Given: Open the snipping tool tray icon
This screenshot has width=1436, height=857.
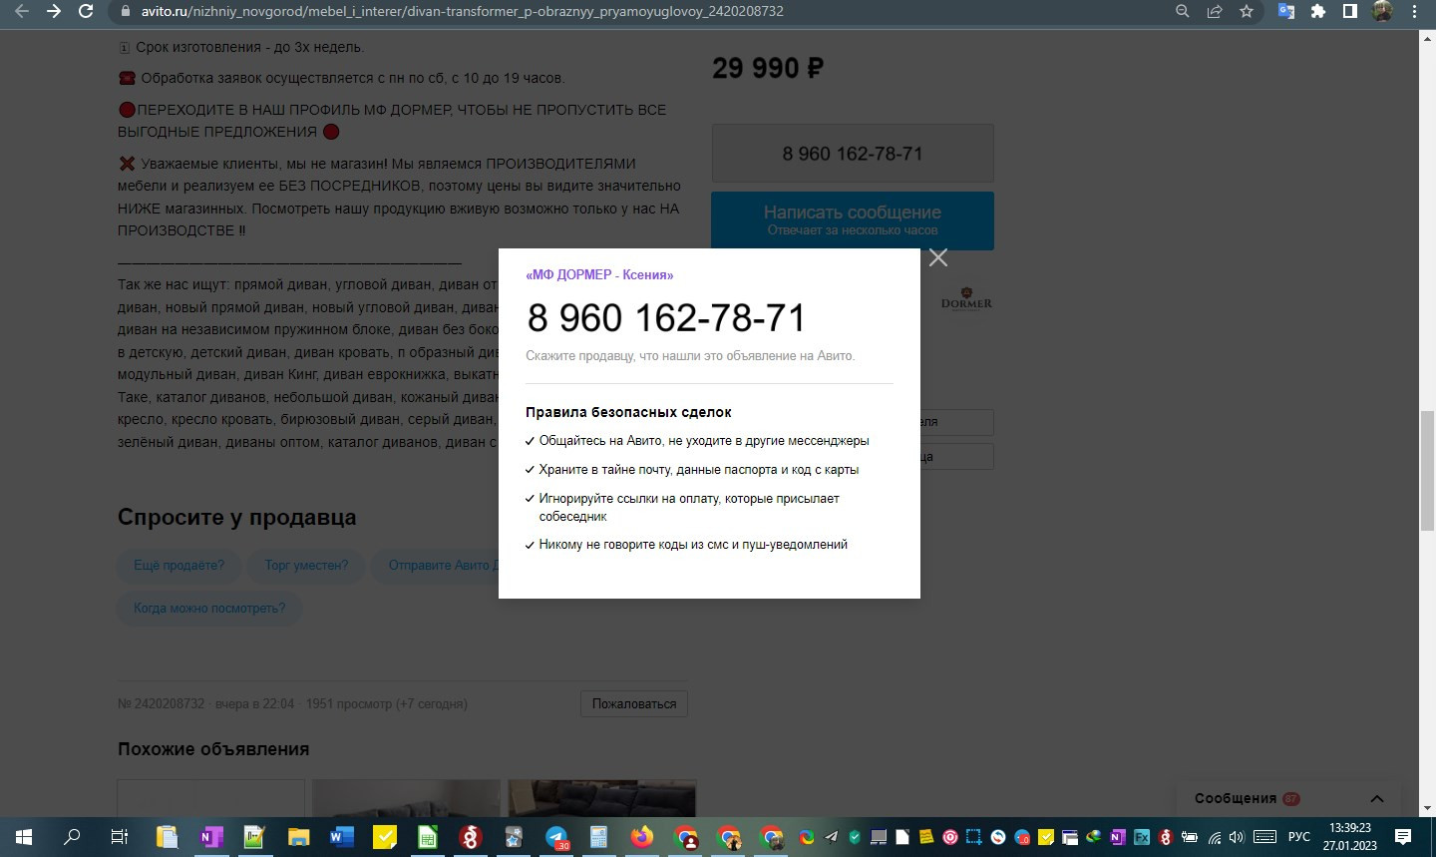Looking at the screenshot, I should 974,837.
